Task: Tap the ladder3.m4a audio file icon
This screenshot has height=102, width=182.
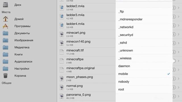Action: [62, 16]
